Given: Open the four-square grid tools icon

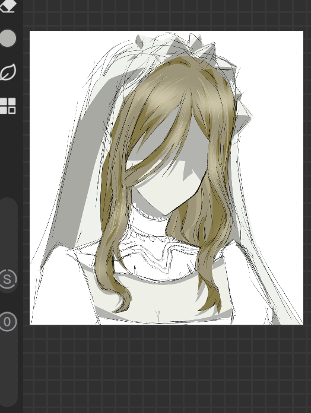Looking at the screenshot, I should coord(8,106).
